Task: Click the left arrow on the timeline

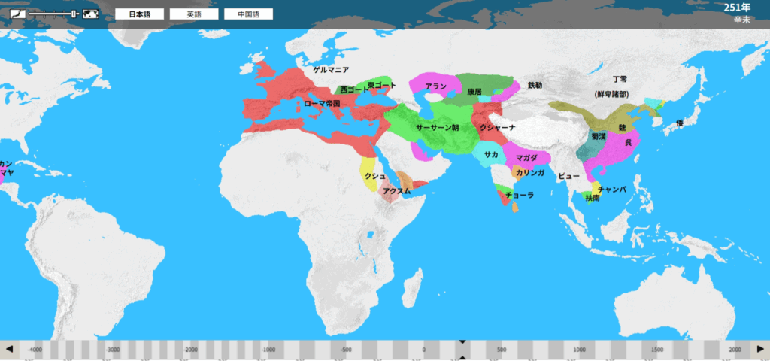Action: click(x=9, y=350)
